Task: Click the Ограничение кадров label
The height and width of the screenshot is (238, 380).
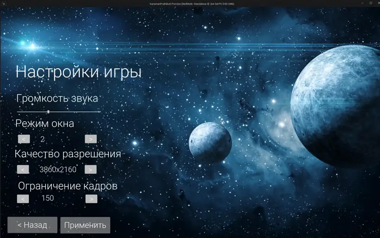Action: 68,186
